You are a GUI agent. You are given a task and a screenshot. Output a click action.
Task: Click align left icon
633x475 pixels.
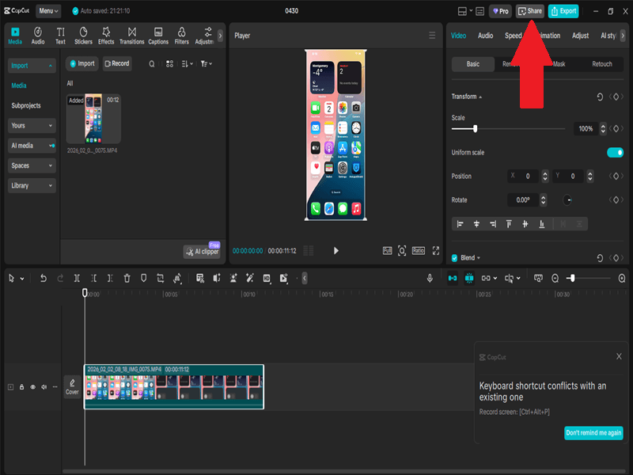(x=460, y=224)
